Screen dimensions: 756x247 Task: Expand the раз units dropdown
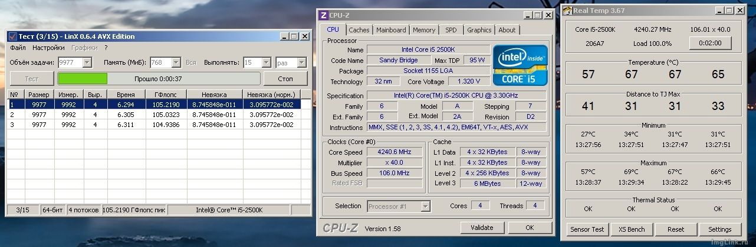301,62
